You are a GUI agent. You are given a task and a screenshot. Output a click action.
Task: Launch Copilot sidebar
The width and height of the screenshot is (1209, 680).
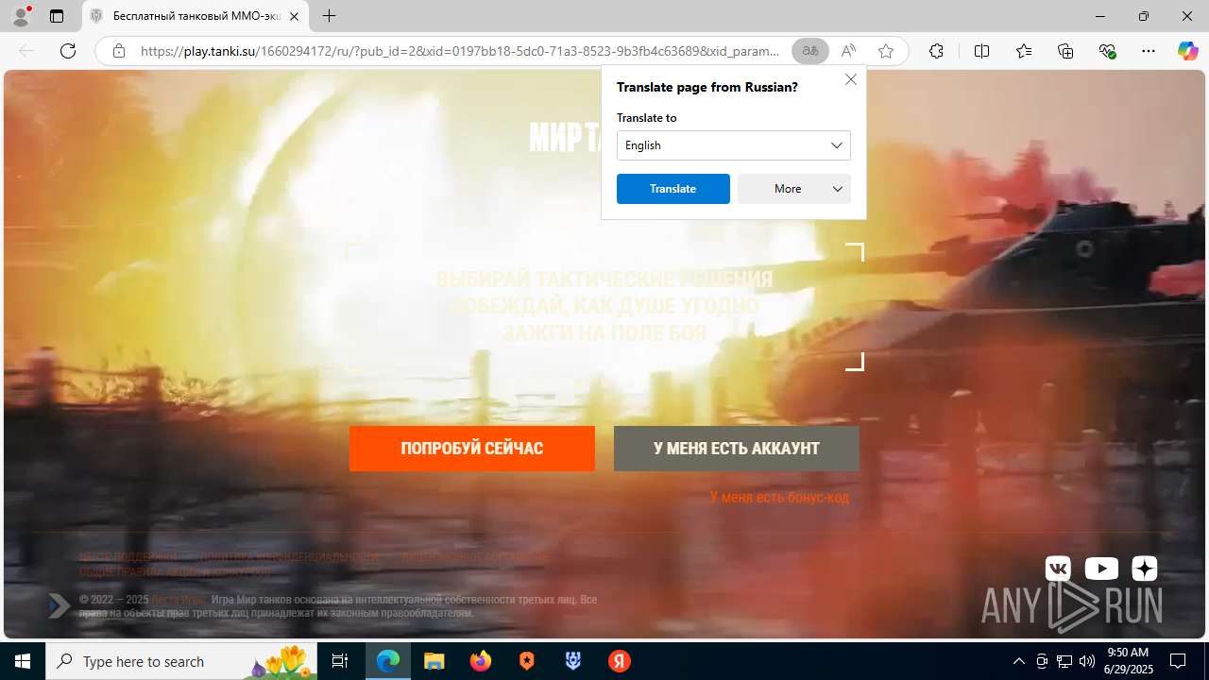tap(1187, 51)
